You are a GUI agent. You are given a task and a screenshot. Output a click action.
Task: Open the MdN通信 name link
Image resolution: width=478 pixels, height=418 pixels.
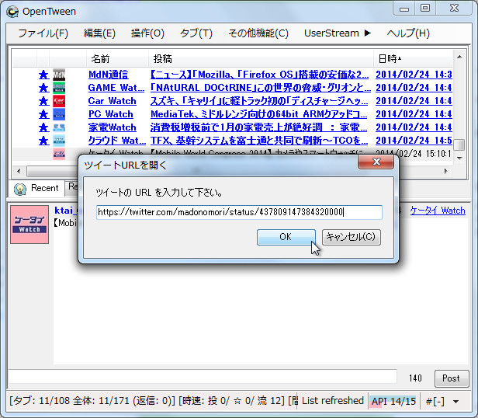(108, 75)
